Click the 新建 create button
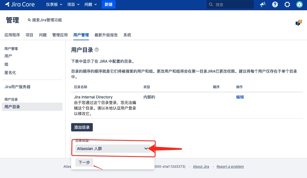This screenshot has height=178, width=307. pos(108,4)
